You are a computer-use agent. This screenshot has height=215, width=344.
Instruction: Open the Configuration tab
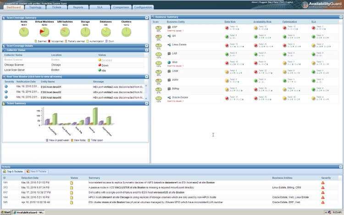143,7
